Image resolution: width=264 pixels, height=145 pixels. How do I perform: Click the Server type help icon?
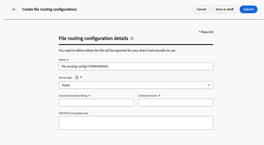77,78
